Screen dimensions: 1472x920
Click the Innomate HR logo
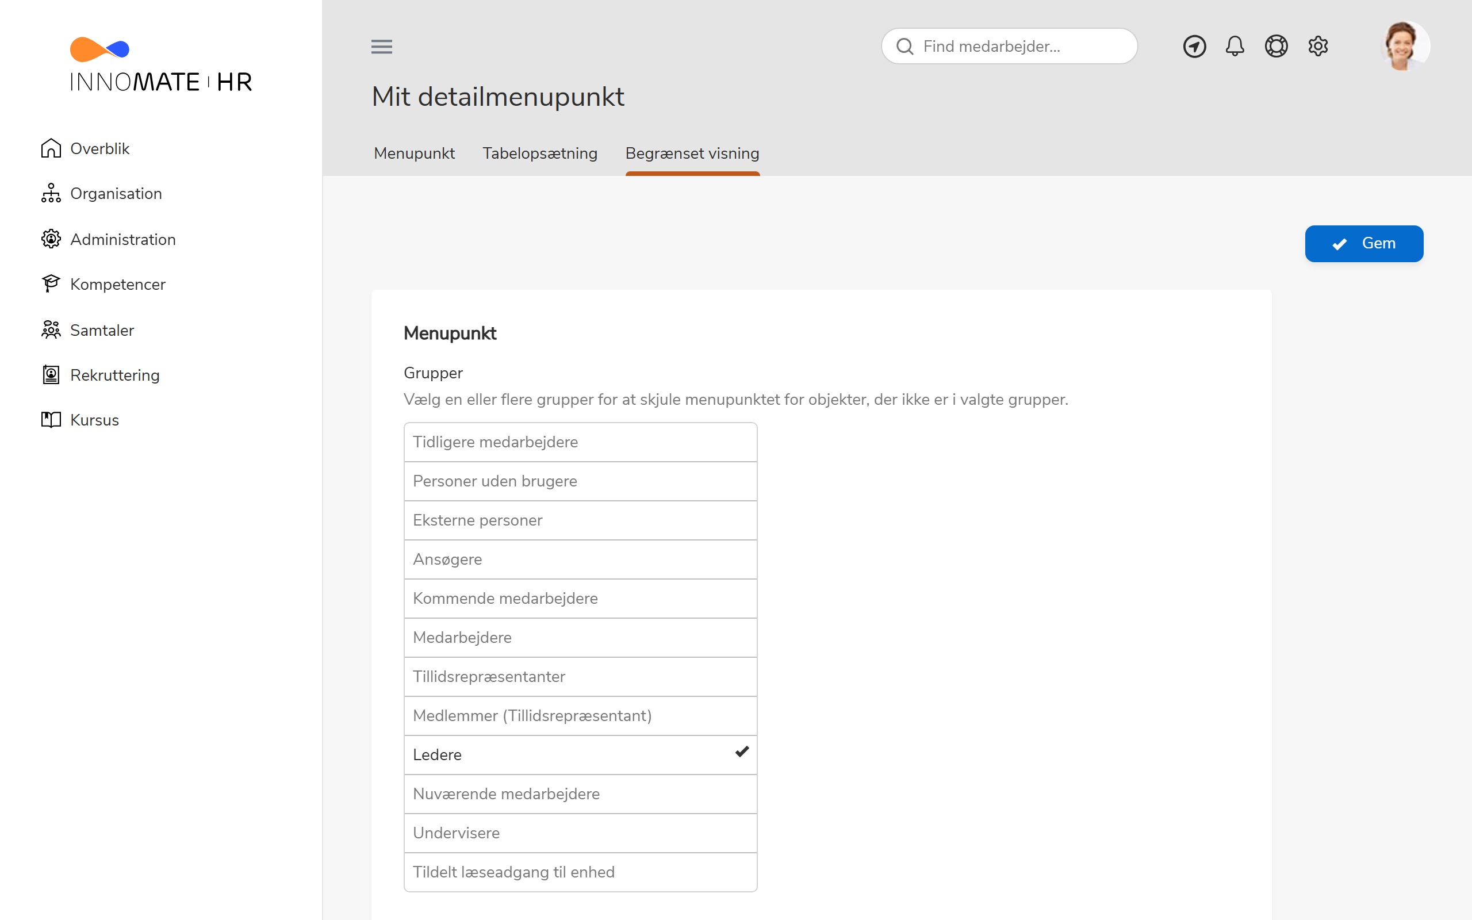point(160,64)
